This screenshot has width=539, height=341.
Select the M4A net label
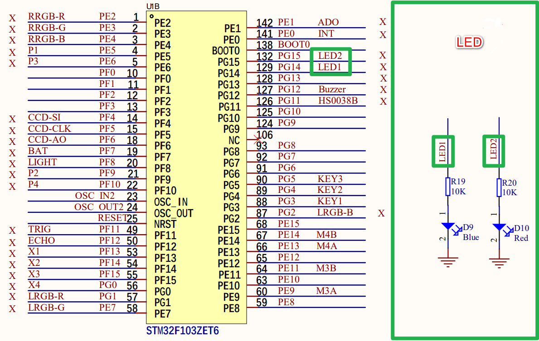point(326,246)
